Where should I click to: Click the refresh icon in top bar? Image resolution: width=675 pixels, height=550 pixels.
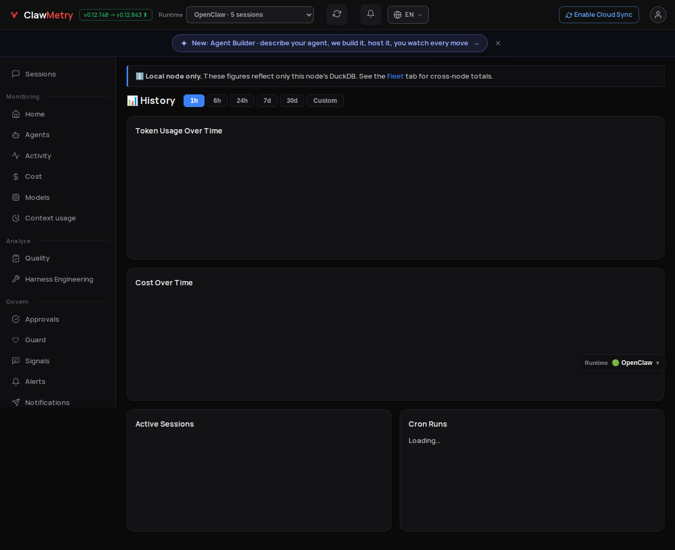point(337,15)
